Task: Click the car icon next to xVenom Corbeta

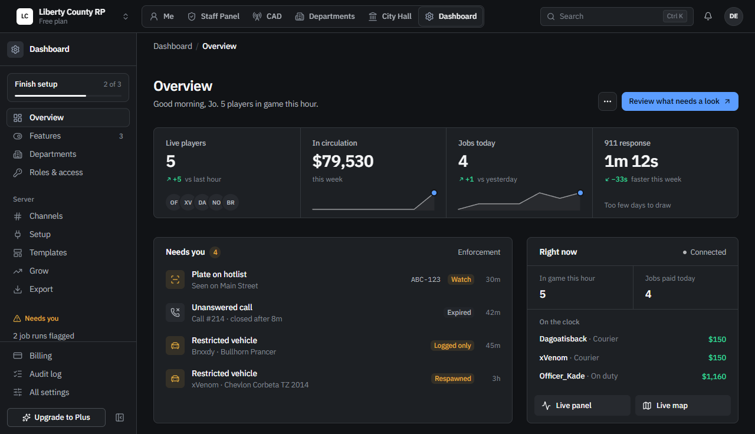Action: [175, 379]
